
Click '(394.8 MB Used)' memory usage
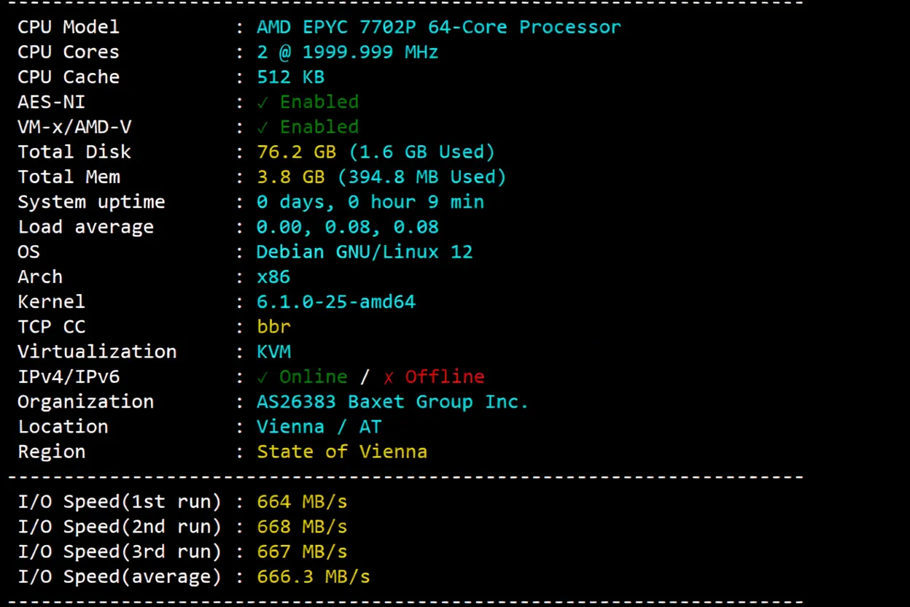(422, 177)
